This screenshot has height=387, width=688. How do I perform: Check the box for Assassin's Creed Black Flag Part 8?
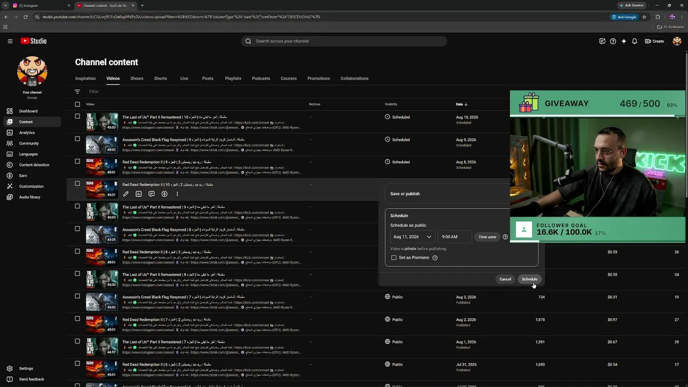tap(77, 229)
